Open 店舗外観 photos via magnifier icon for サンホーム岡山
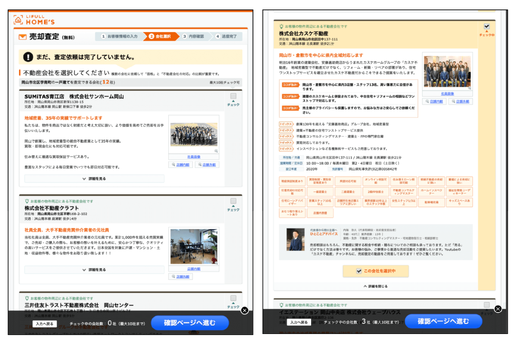Viewport: 513px width, 345px height. 200,164
